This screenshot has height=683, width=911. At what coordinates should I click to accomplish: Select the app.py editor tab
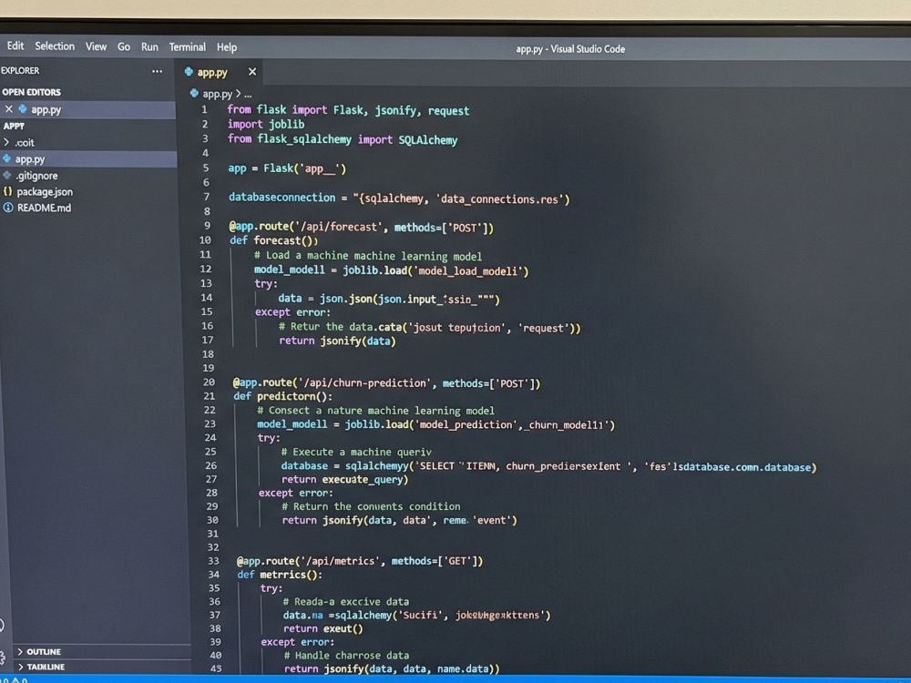(x=220, y=73)
